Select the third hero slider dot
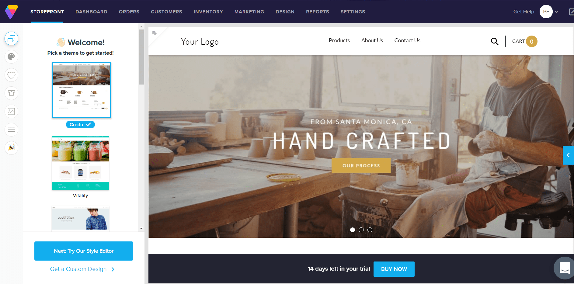574x284 pixels. pos(370,230)
